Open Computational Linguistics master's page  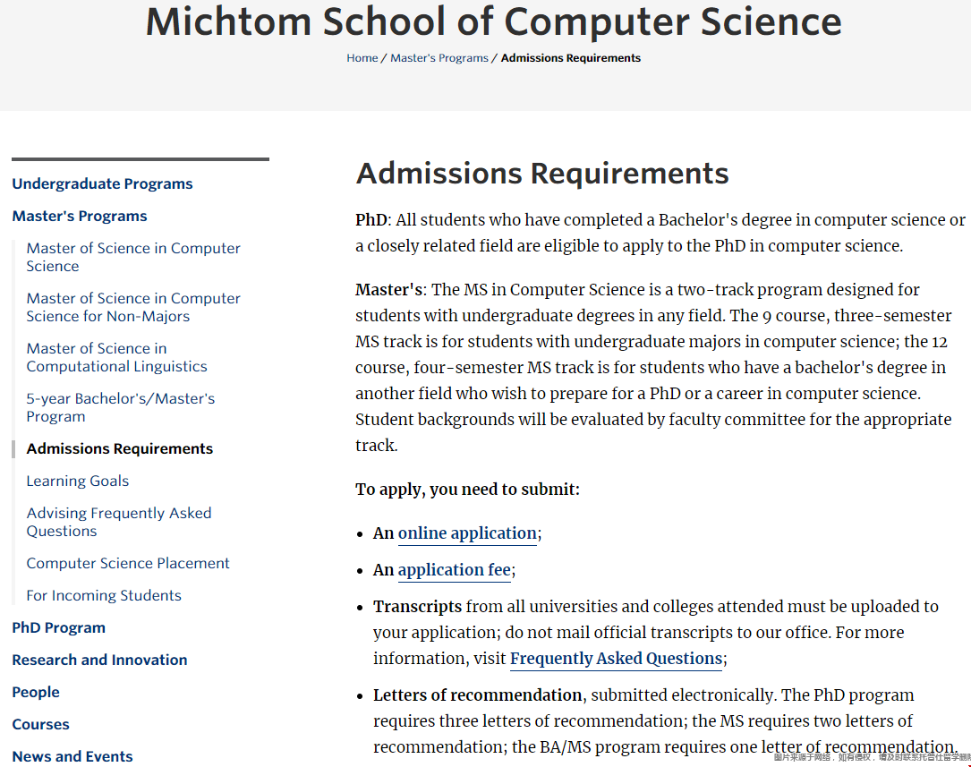point(116,357)
